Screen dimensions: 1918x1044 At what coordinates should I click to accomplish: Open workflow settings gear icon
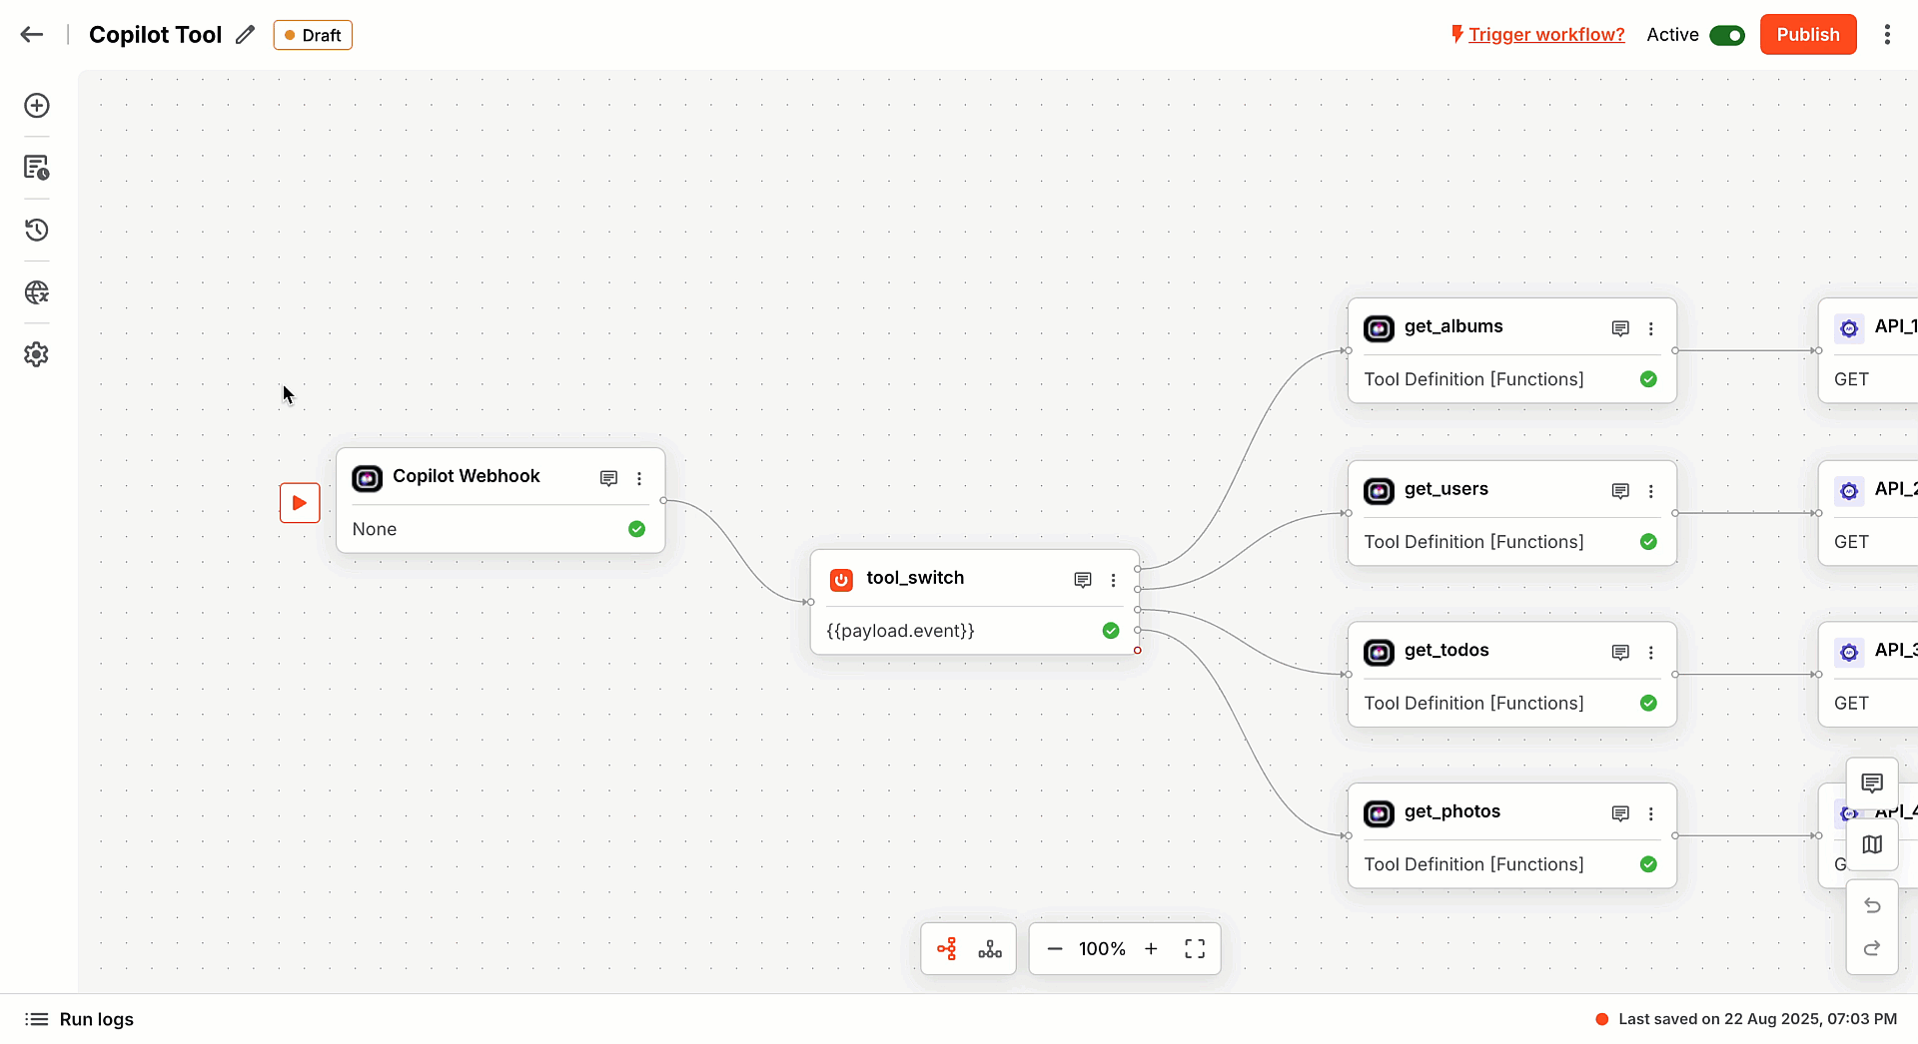[37, 354]
